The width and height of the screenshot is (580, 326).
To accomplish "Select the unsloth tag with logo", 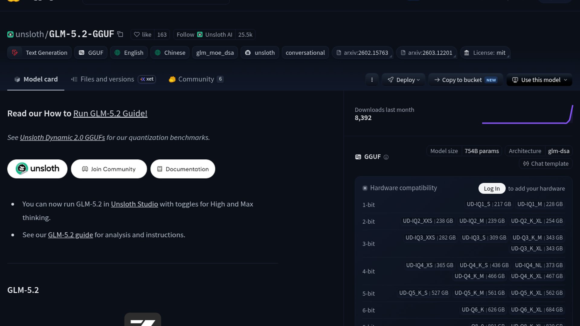I will tap(260, 53).
